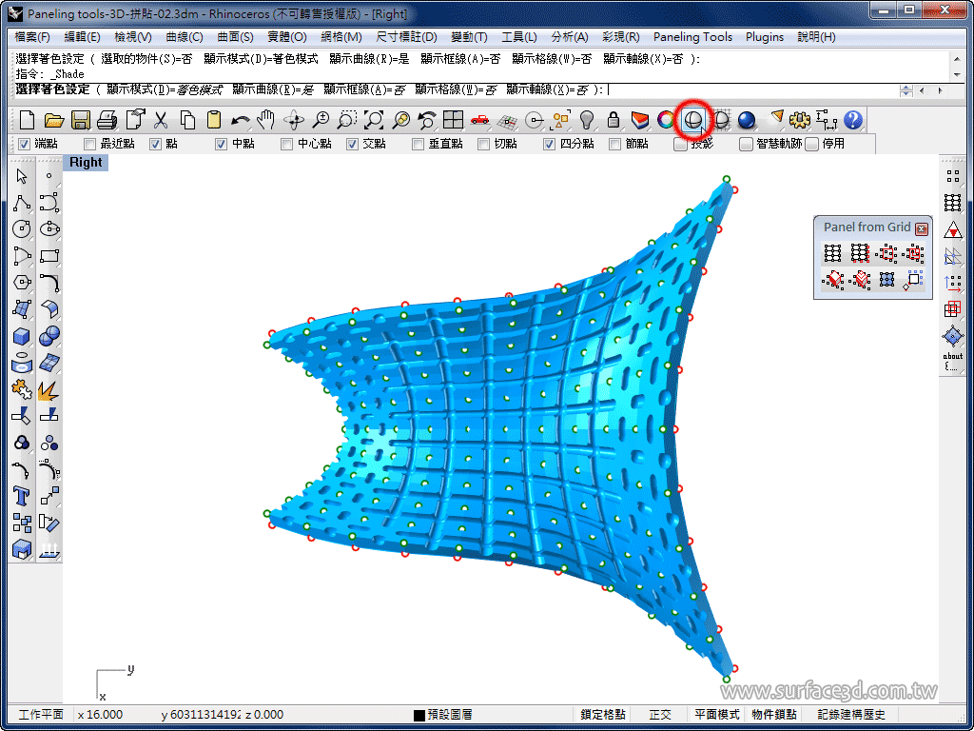Click the Explode icon
This screenshot has width=974, height=731.
49,389
